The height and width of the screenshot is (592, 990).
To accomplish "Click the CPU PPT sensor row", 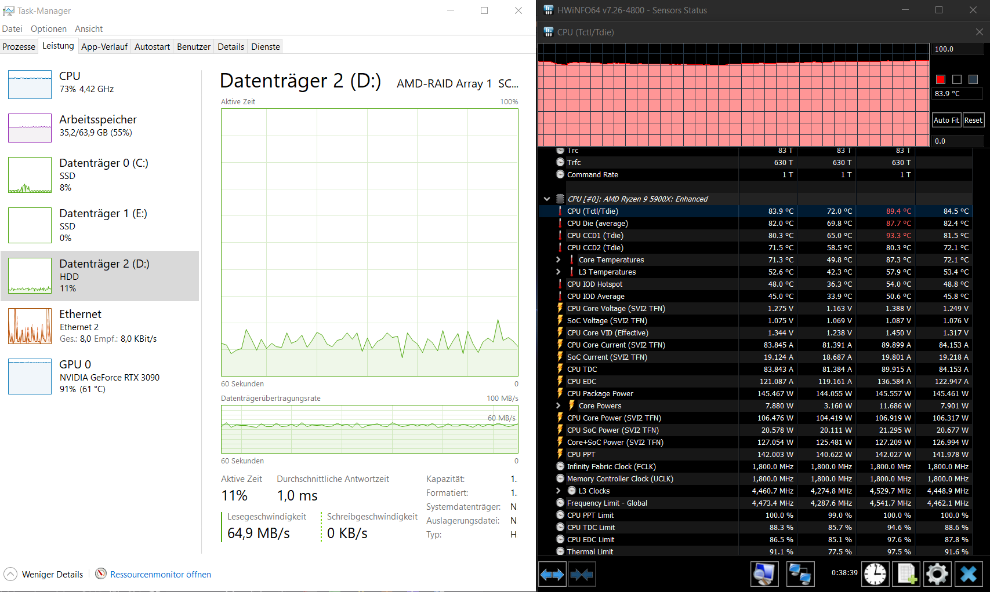I will coord(755,454).
